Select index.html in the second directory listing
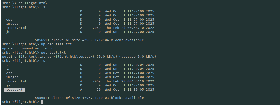280x105 pixels. [x=16, y=81]
